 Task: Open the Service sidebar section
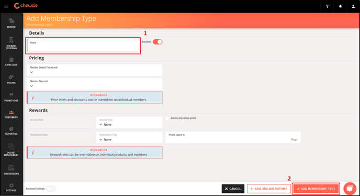[x=12, y=23]
